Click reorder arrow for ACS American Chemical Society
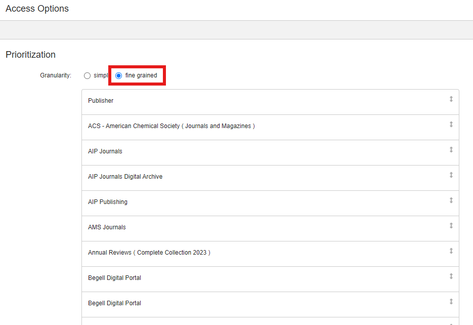Screen dimensions: 473x325 [x=451, y=125]
